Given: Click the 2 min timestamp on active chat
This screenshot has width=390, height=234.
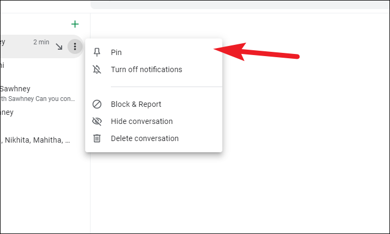Looking at the screenshot, I should click(x=41, y=42).
